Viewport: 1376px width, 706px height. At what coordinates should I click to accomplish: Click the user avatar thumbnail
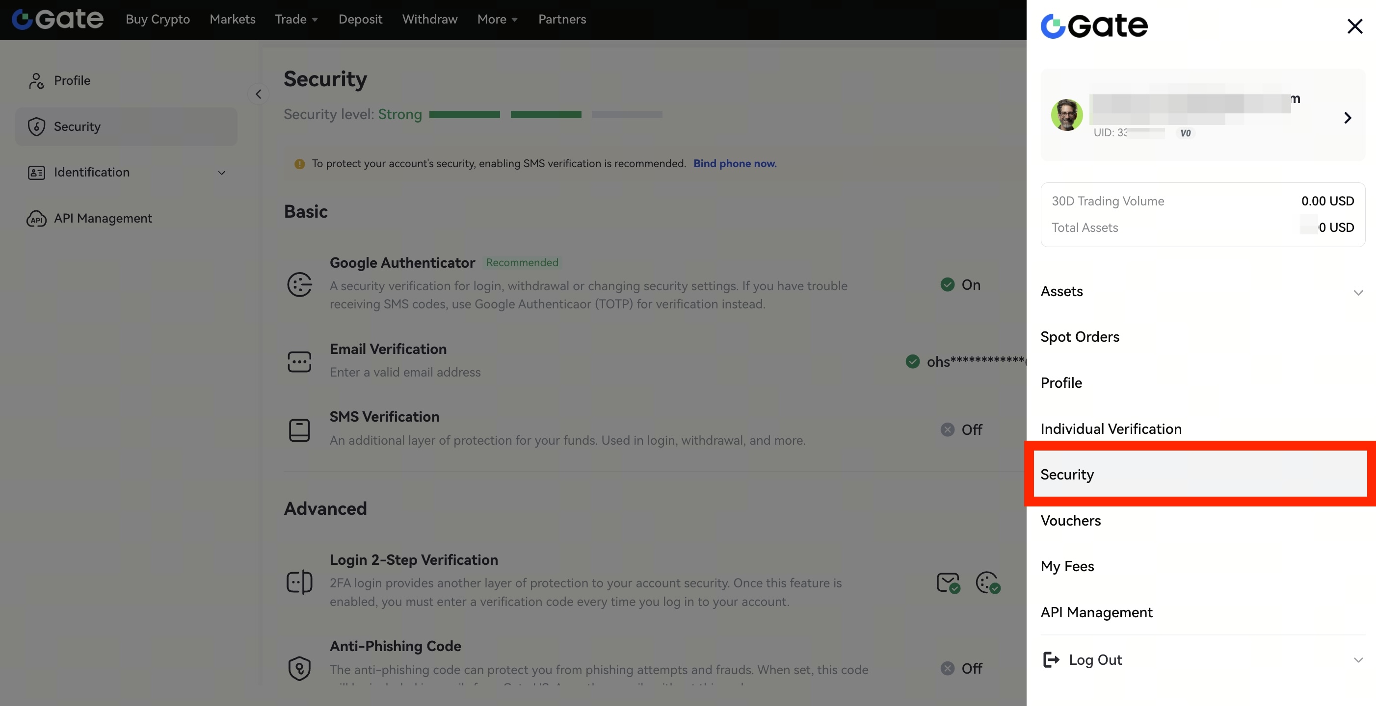1066,115
